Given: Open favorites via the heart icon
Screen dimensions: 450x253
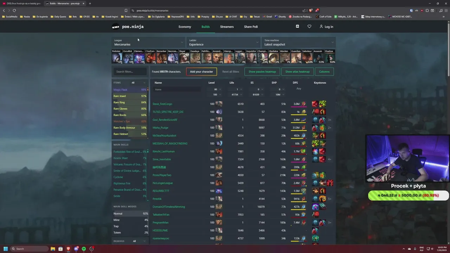Looking at the screenshot, I should click(x=309, y=26).
